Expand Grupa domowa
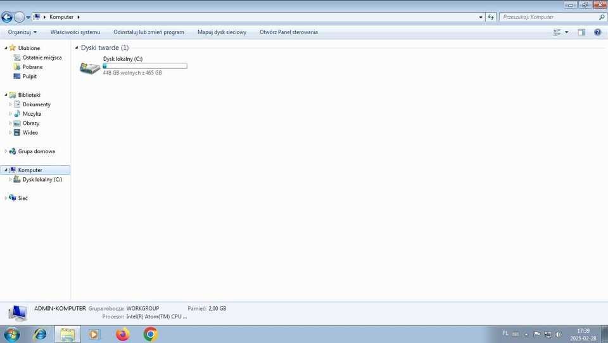 pyautogui.click(x=6, y=151)
